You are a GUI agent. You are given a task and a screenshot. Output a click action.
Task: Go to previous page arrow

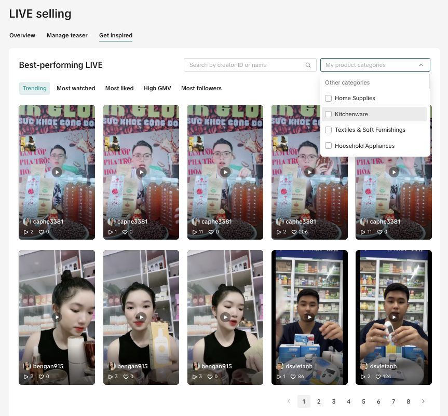289,401
